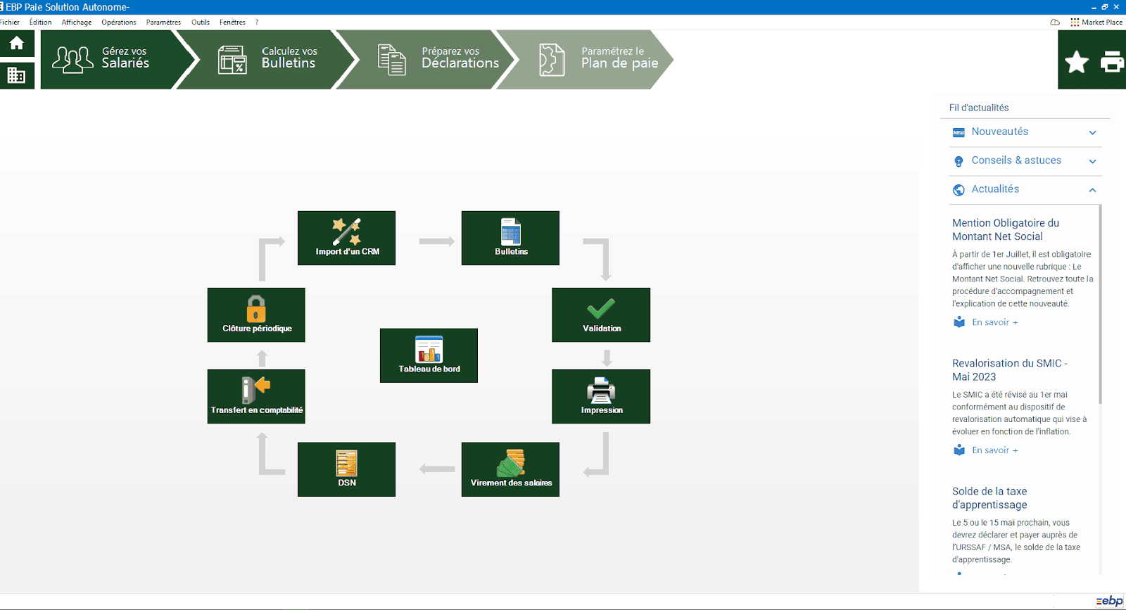Click the reading icon under Revalorisation du SMIC
1126x610 pixels.
pos(959,450)
